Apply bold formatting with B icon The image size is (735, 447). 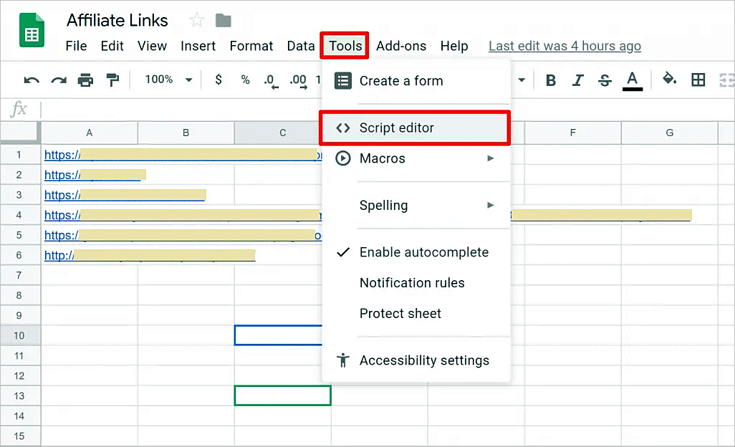pyautogui.click(x=551, y=80)
